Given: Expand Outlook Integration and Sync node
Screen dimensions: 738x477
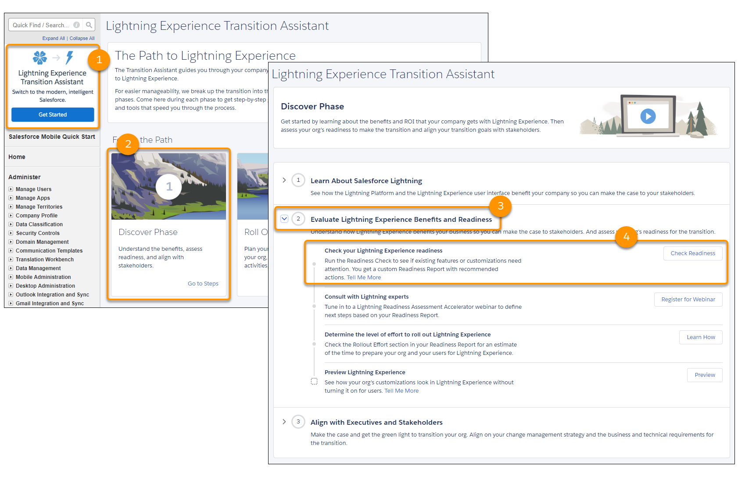Looking at the screenshot, I should pos(11,295).
